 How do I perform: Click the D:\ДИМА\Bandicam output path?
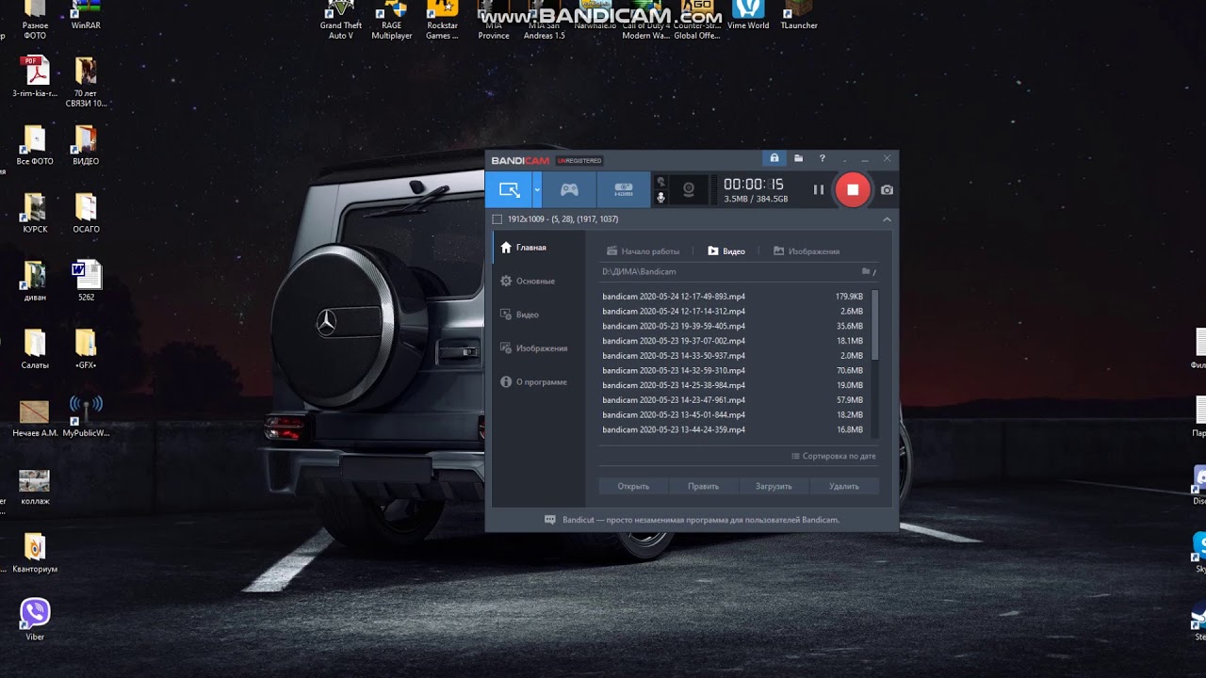click(x=639, y=271)
